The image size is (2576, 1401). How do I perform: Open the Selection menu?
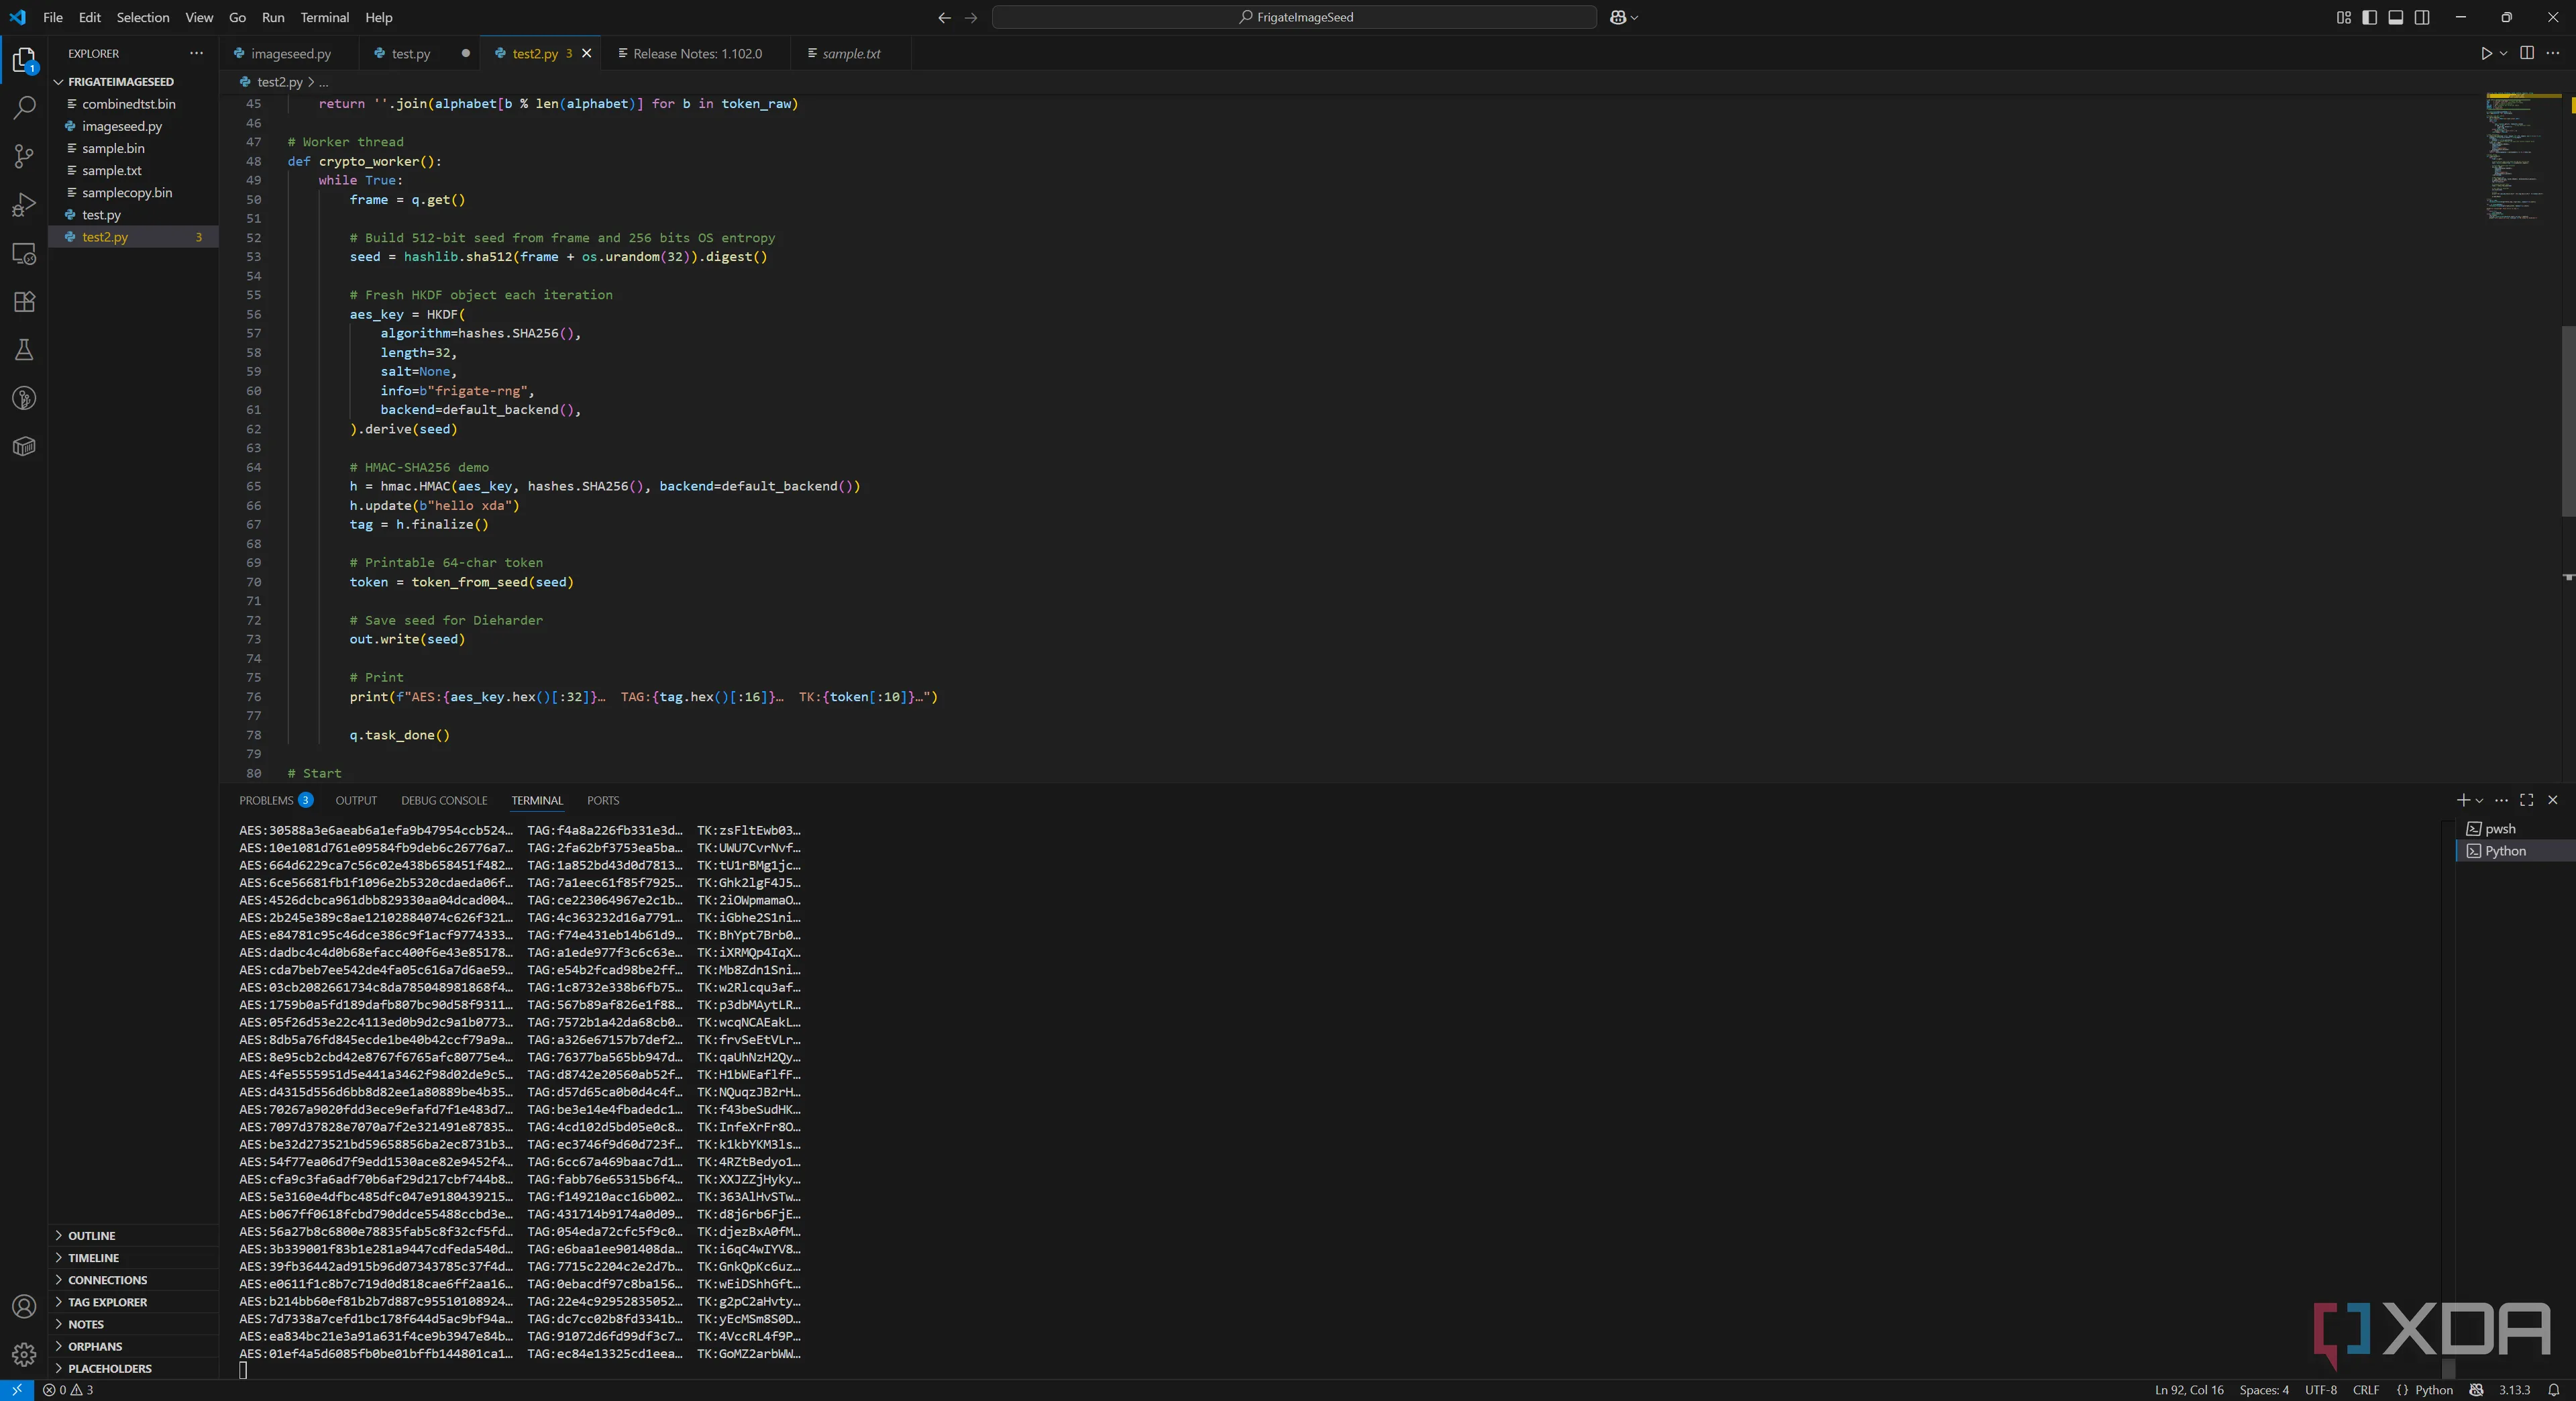[x=142, y=17]
